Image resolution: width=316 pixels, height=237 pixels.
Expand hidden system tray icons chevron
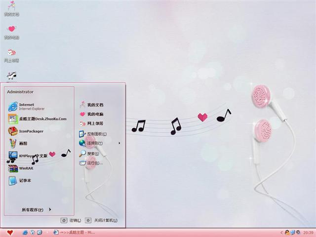(281, 233)
